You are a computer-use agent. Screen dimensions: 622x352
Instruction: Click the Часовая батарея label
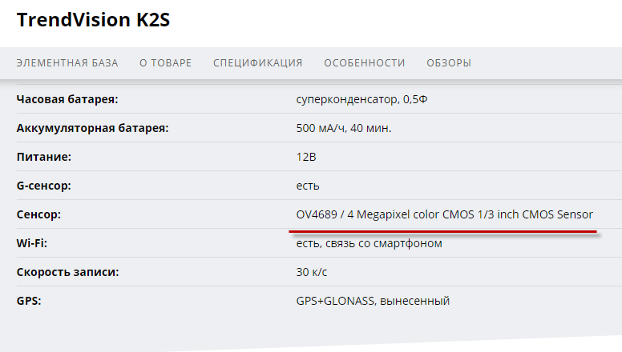[67, 99]
